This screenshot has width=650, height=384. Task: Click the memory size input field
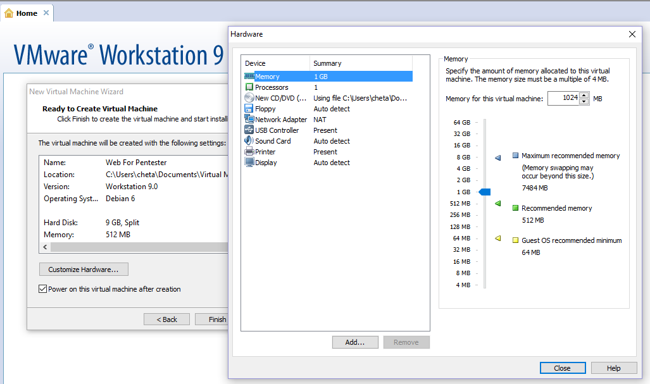563,98
